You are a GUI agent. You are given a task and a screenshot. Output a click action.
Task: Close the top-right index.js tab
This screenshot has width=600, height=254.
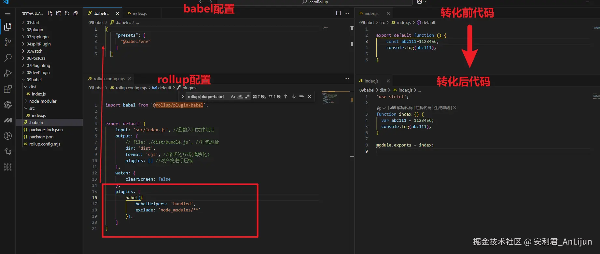point(388,13)
